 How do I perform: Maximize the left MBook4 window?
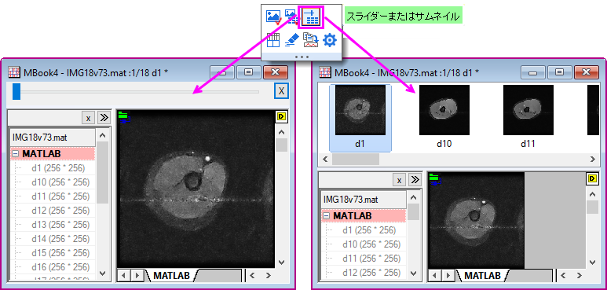248,72
